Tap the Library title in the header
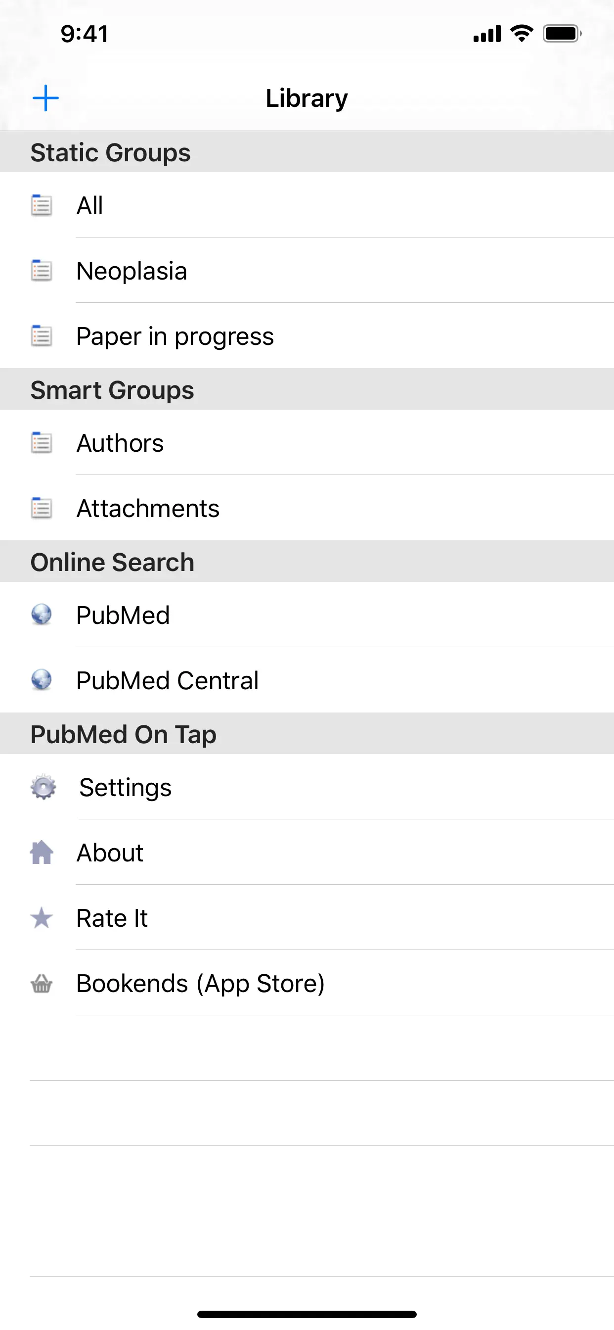The height and width of the screenshot is (1330, 614). point(307,98)
